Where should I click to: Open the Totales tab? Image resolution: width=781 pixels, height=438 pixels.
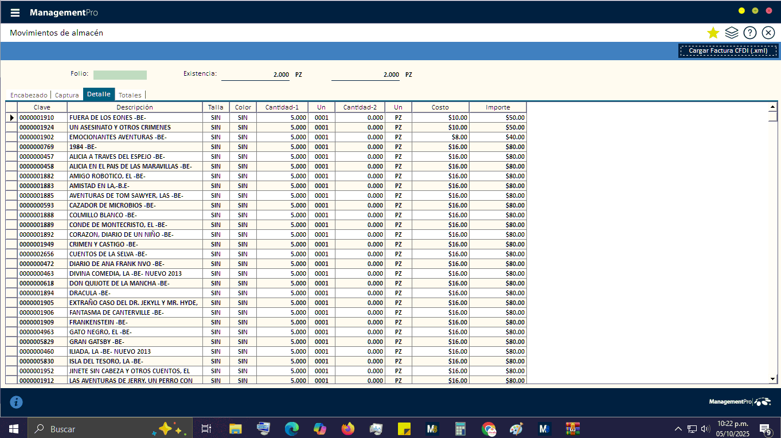(x=130, y=95)
